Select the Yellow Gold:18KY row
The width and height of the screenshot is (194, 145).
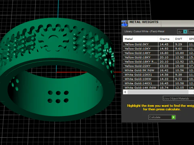point(158,57)
